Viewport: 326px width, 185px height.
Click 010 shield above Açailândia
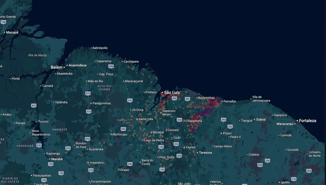click(x=88, y=139)
